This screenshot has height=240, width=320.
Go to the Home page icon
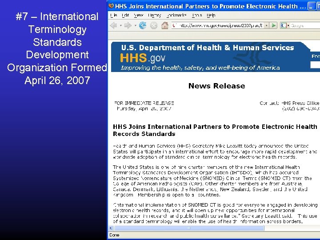(165, 25)
